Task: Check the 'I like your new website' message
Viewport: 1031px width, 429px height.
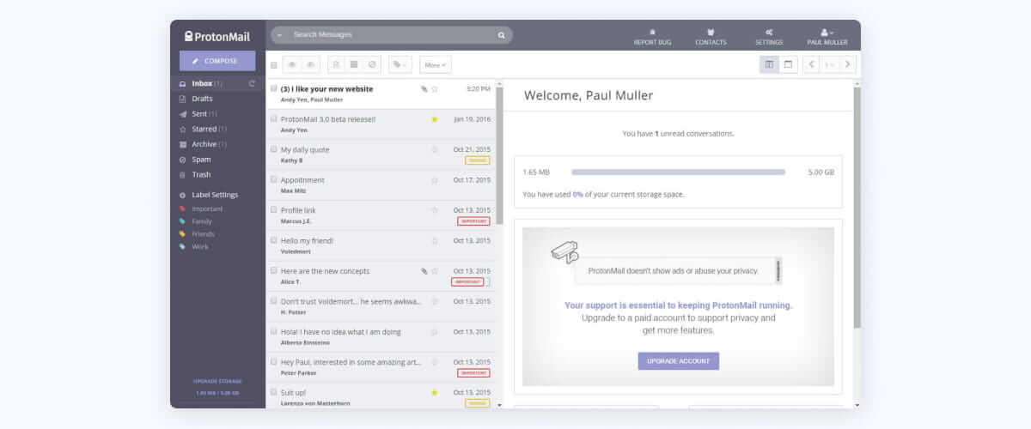Action: [x=274, y=88]
